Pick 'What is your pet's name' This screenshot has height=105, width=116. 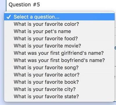click(59, 31)
